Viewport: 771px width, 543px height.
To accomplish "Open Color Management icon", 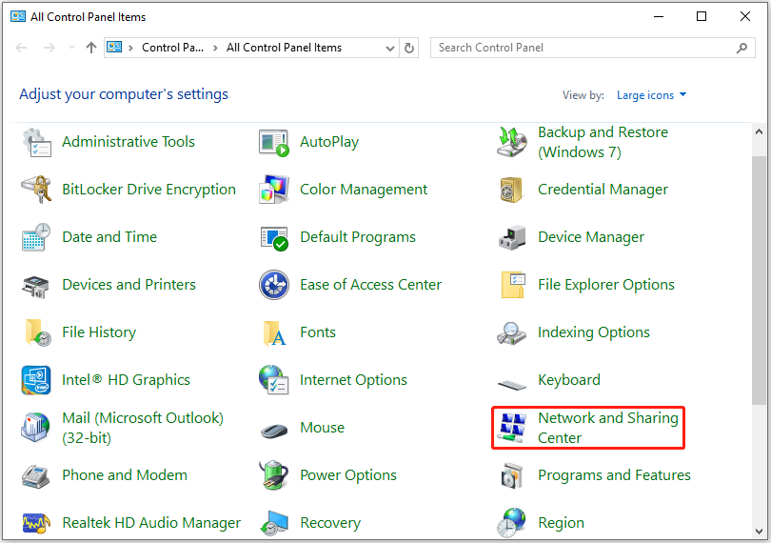I will pyautogui.click(x=274, y=189).
